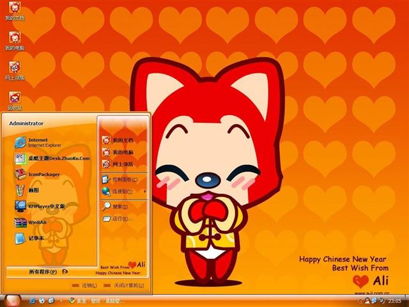This screenshot has height=307, width=409.
Task: Select 网上邻居 in start menu right panel
Action: pyautogui.click(x=118, y=164)
